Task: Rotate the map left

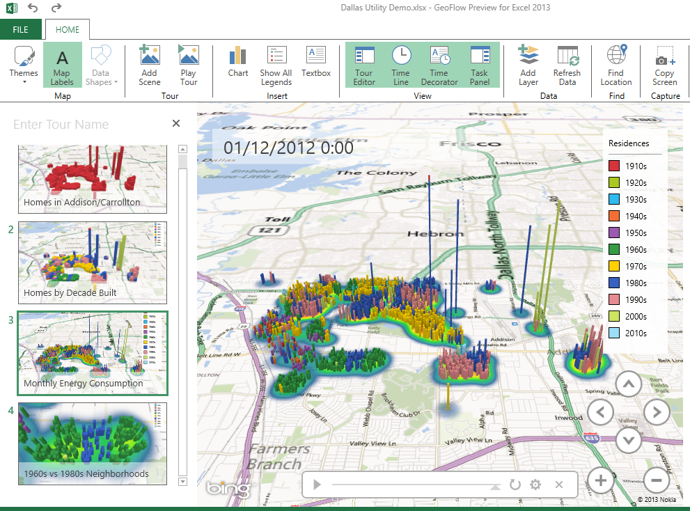Action: (601, 412)
